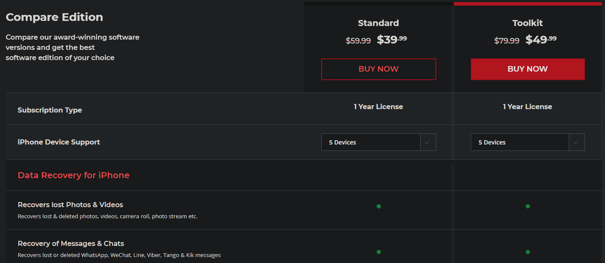Click the $49.99 Toolkit price

point(541,40)
